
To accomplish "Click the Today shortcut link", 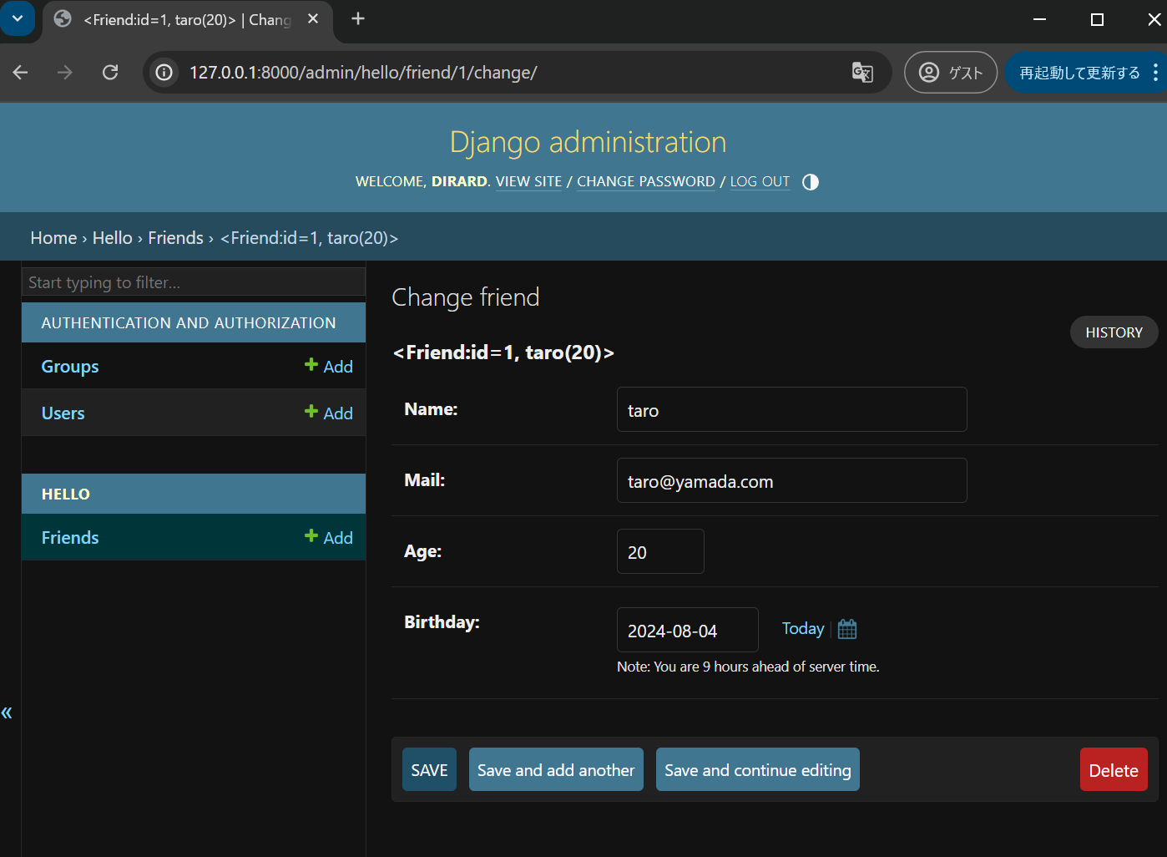I will [803, 628].
